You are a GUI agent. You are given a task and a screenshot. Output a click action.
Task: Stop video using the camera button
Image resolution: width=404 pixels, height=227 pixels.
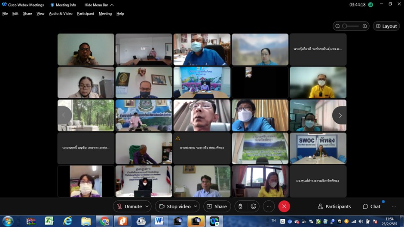pyautogui.click(x=174, y=206)
